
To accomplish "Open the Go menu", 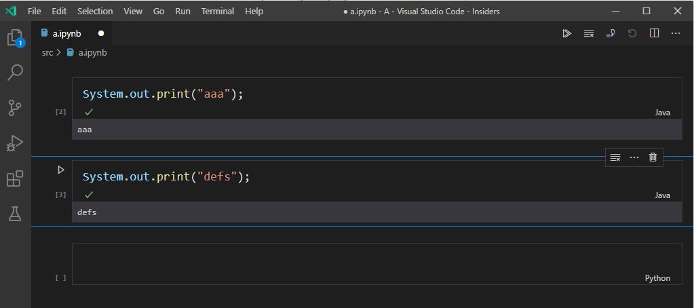I will [159, 12].
